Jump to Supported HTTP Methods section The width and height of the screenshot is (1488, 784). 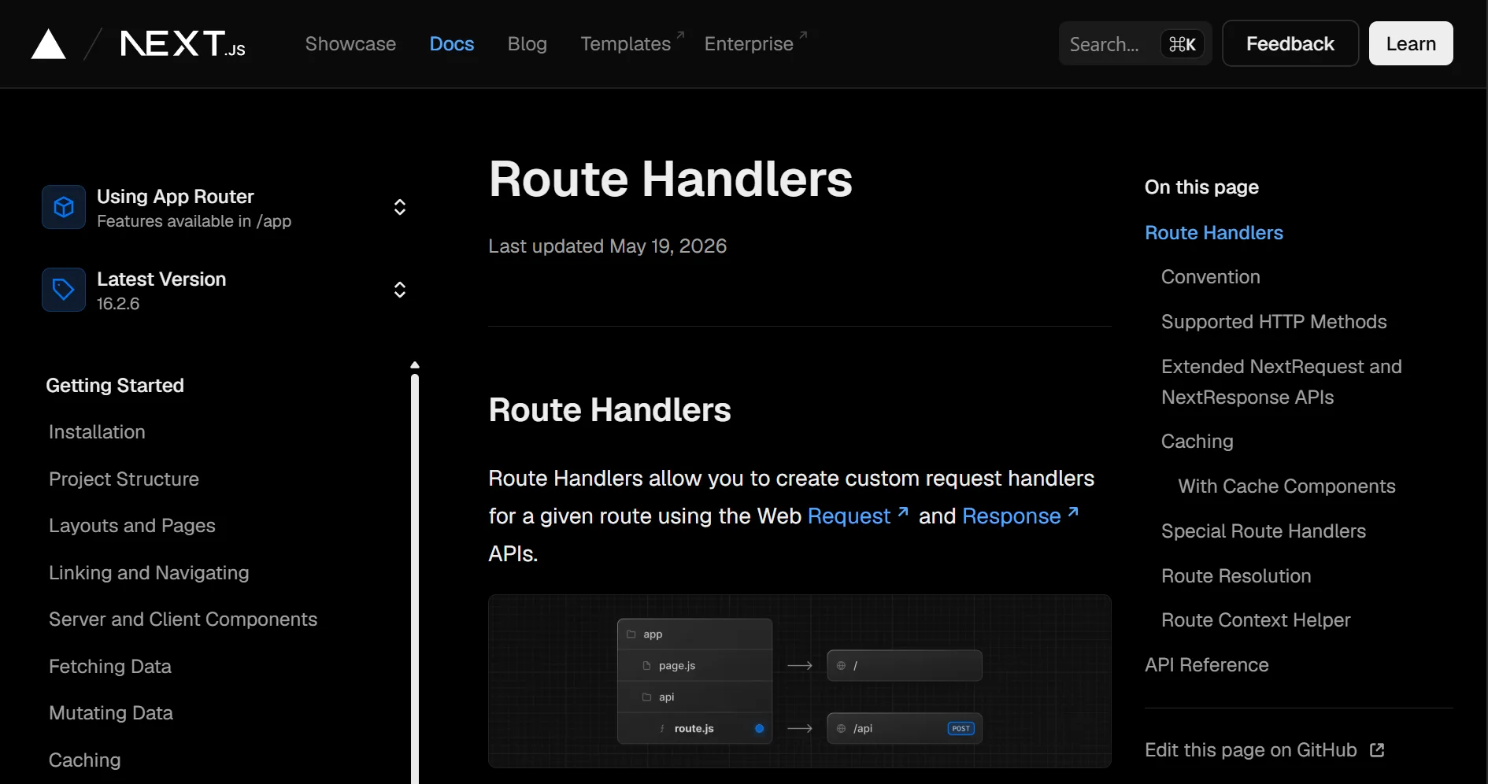(x=1274, y=322)
